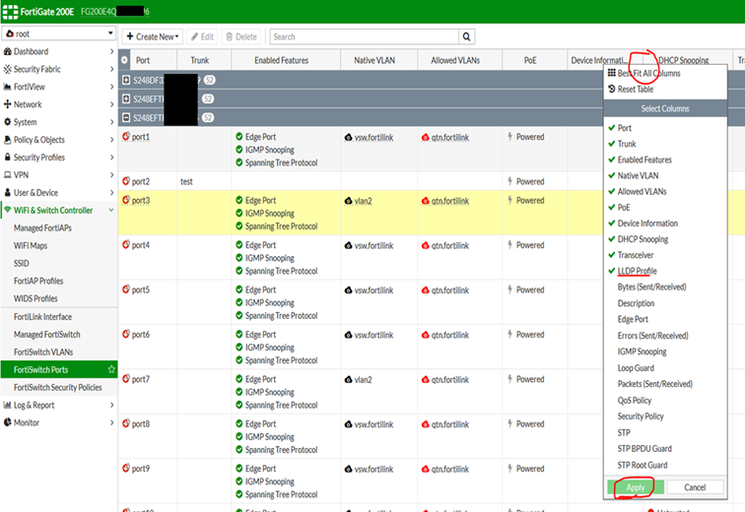
Task: Click the PoE column header
Action: pyautogui.click(x=530, y=60)
